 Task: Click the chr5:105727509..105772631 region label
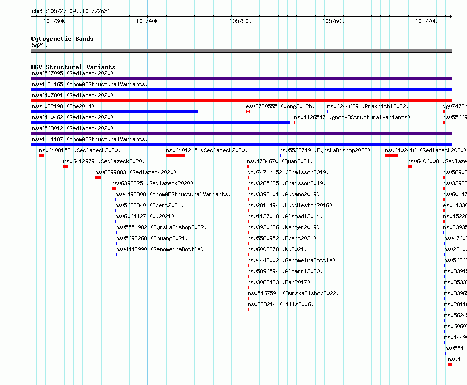coord(71,11)
